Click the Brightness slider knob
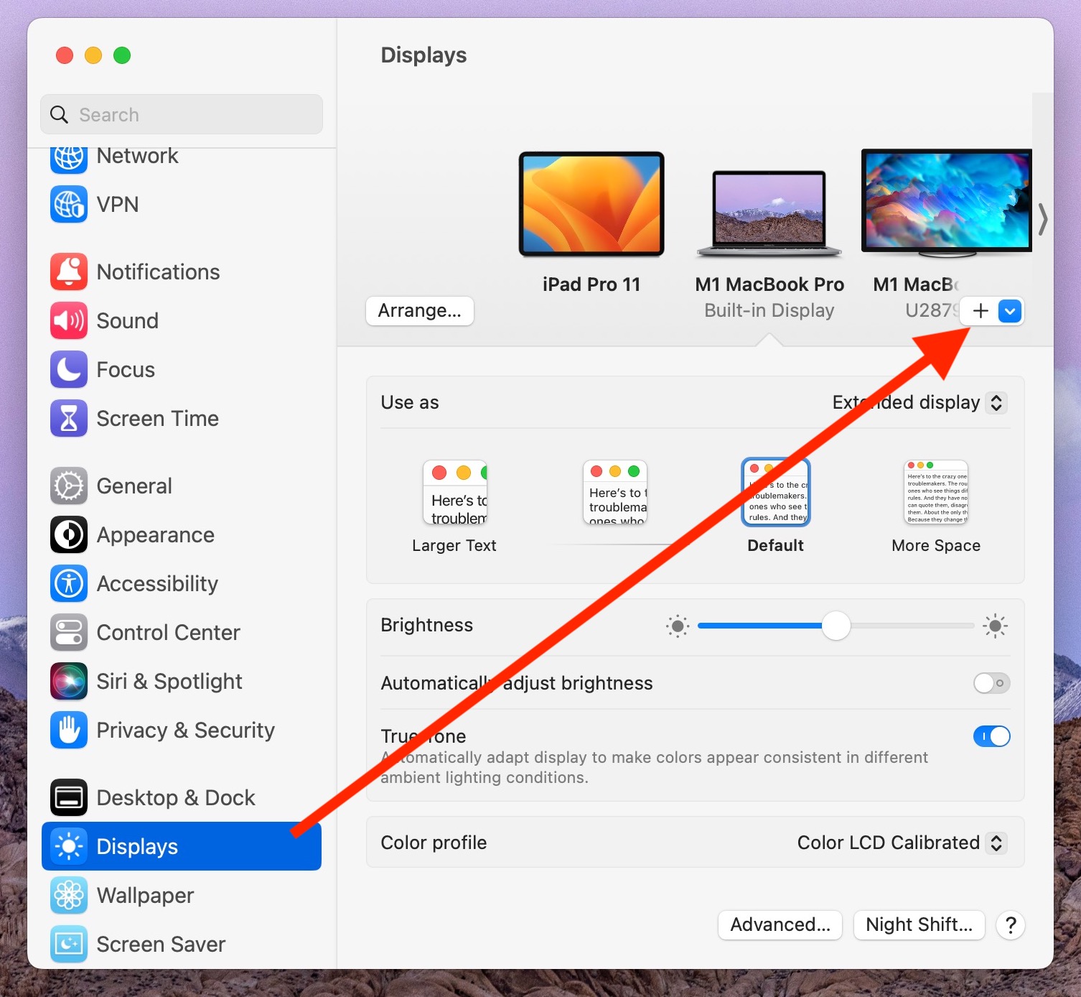The width and height of the screenshot is (1081, 997). [x=836, y=626]
